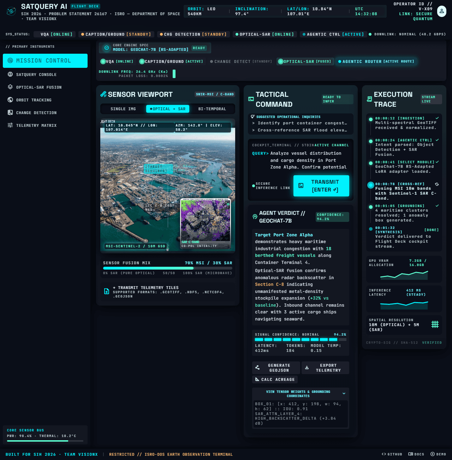Select the Mission Control sidebar item
The image size is (452, 460).
pos(45,61)
